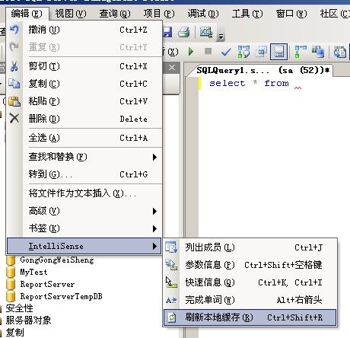Choose 粘贴(P) menu entry
This screenshot has height=338, width=350.
[85, 101]
